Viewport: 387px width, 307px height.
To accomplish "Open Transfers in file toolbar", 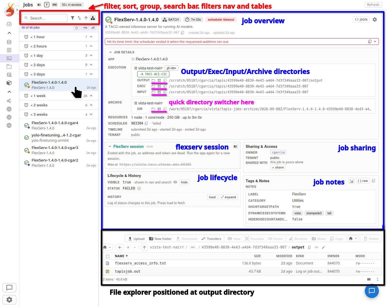I will 211,239.
